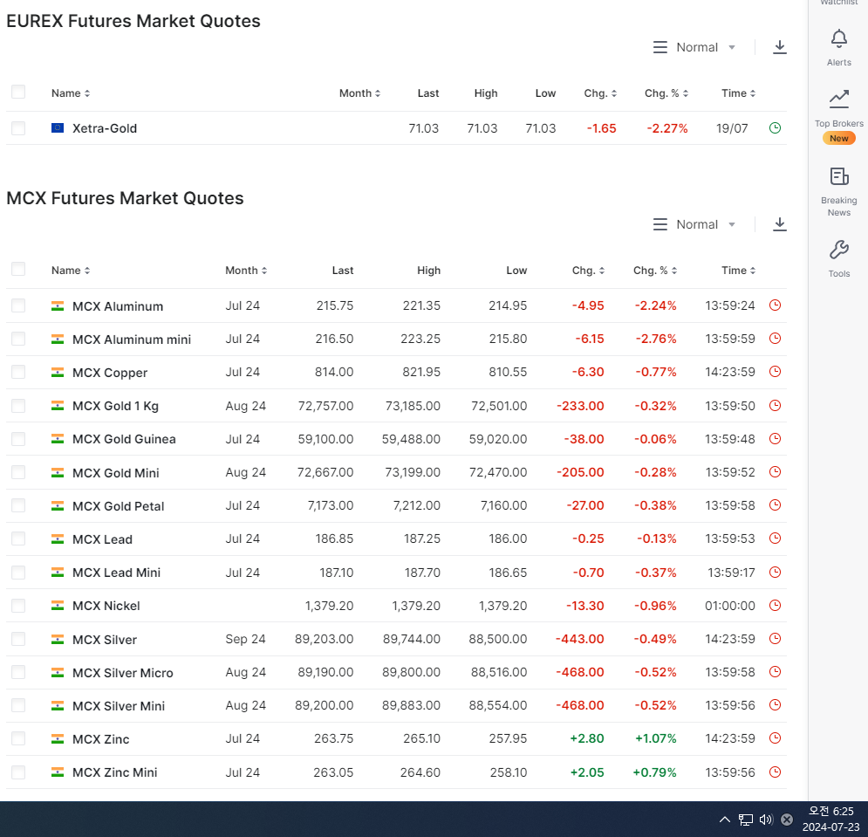Sort MCX table by Month

[246, 271]
